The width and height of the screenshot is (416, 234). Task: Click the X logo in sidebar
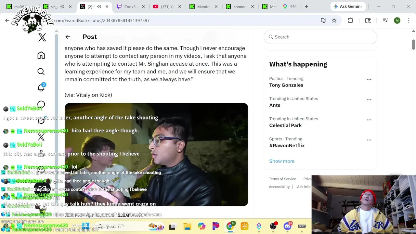[42, 37]
